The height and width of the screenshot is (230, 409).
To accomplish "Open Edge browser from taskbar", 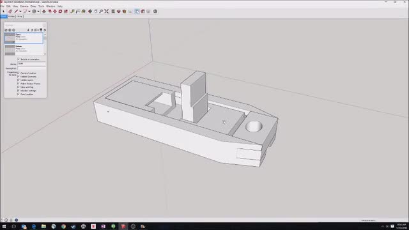I will pyautogui.click(x=34, y=226).
